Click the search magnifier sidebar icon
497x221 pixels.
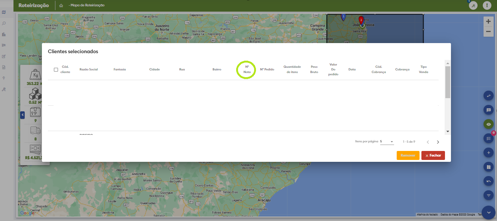coord(4,23)
